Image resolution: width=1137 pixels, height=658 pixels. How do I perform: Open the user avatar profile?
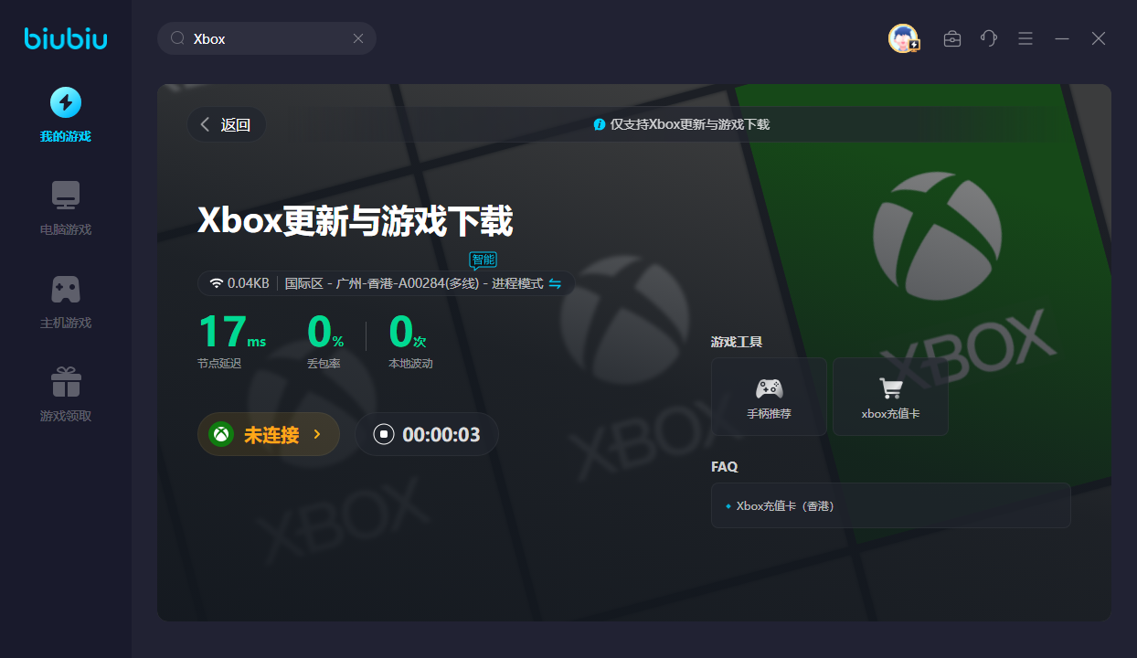pyautogui.click(x=903, y=38)
